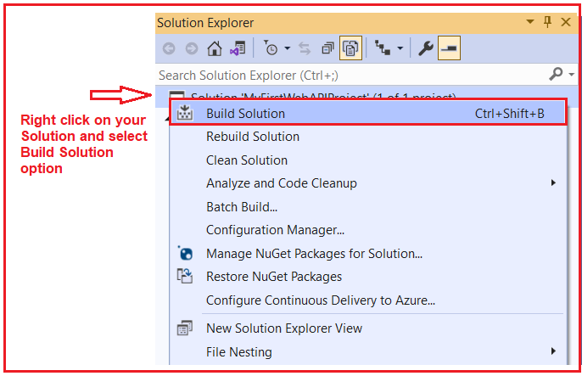Open the Pending Changes Filter dropdown arrow
This screenshot has width=582, height=376.
(287, 48)
